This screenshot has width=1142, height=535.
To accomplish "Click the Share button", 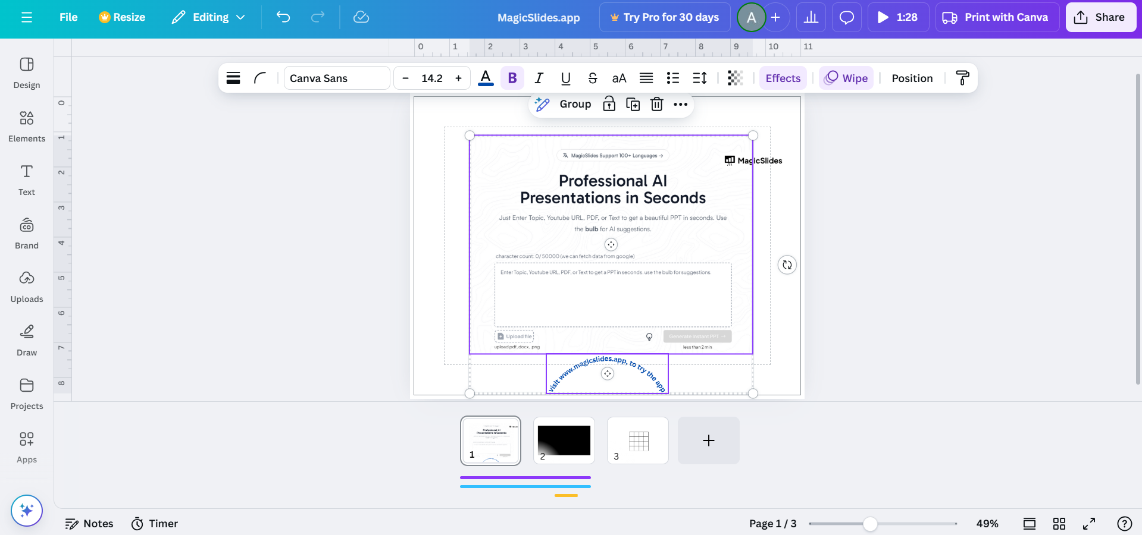I will coord(1100,17).
